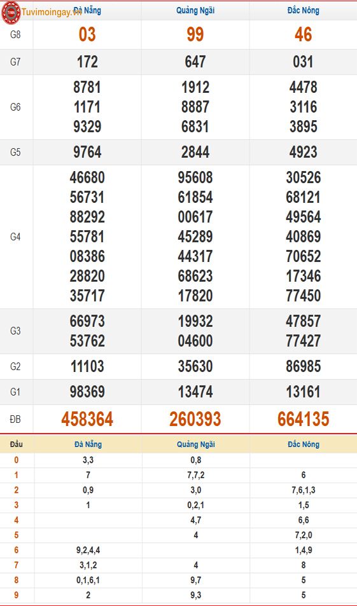Click Quảng Ngãi G8 number 99
Screen dimensions: 357x606
click(x=195, y=34)
